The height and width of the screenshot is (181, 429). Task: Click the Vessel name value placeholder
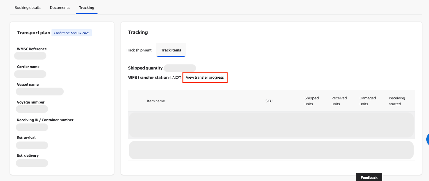coord(40,91)
